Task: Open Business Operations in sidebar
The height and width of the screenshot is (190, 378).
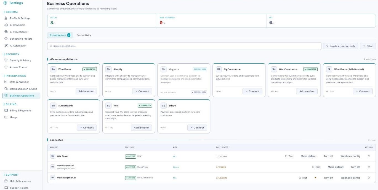Action: [x=21, y=96]
